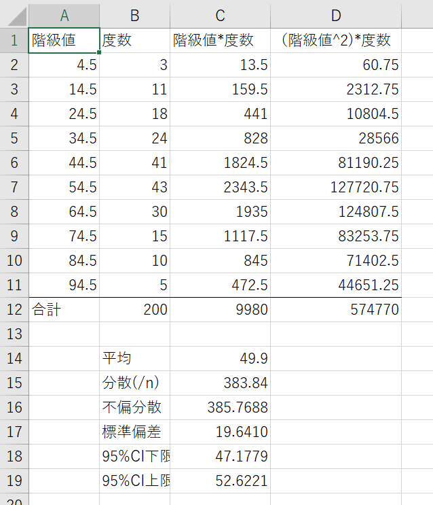The width and height of the screenshot is (433, 505).
Task: Select 95%CI upper limit value 52.6221
Action: (x=220, y=481)
